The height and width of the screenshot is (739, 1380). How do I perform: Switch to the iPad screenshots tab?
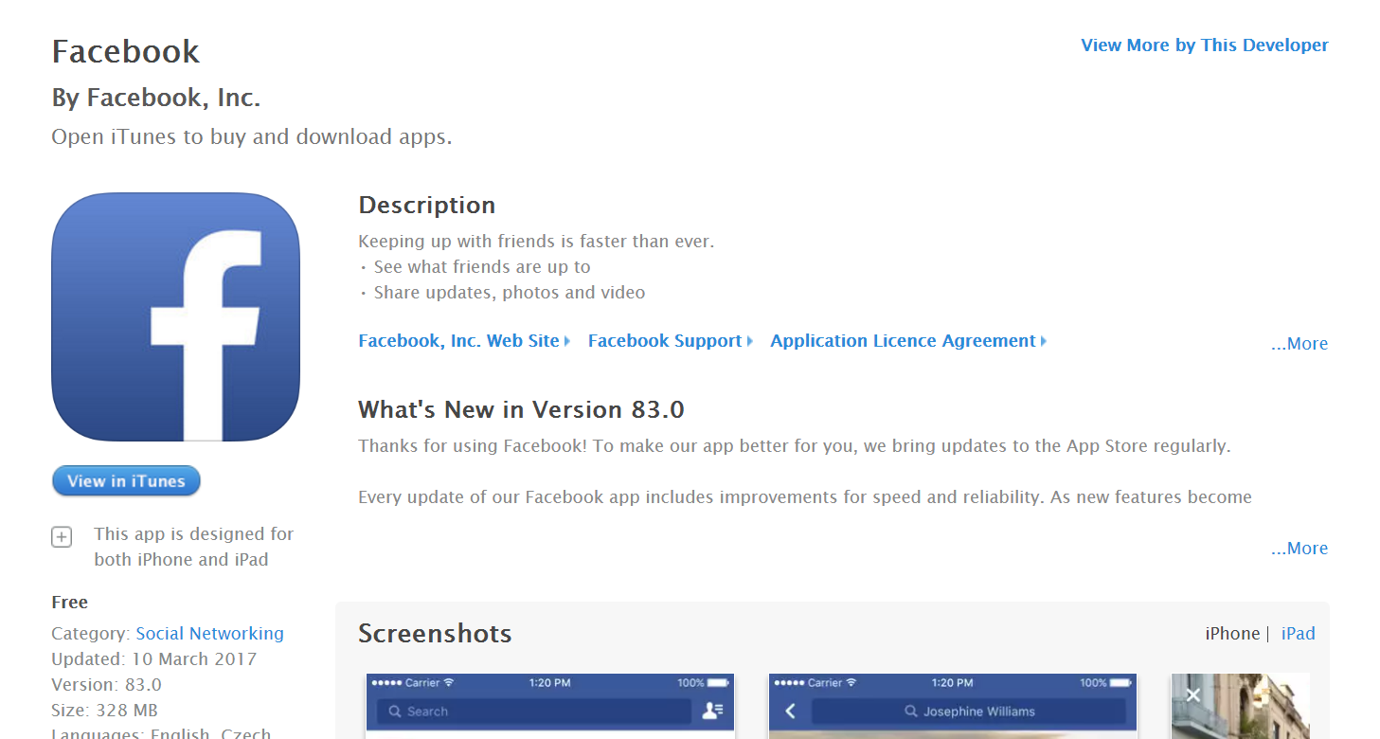1298,634
